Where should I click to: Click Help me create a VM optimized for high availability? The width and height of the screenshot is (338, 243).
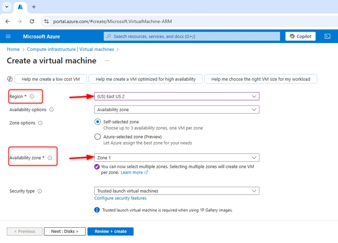click(145, 79)
